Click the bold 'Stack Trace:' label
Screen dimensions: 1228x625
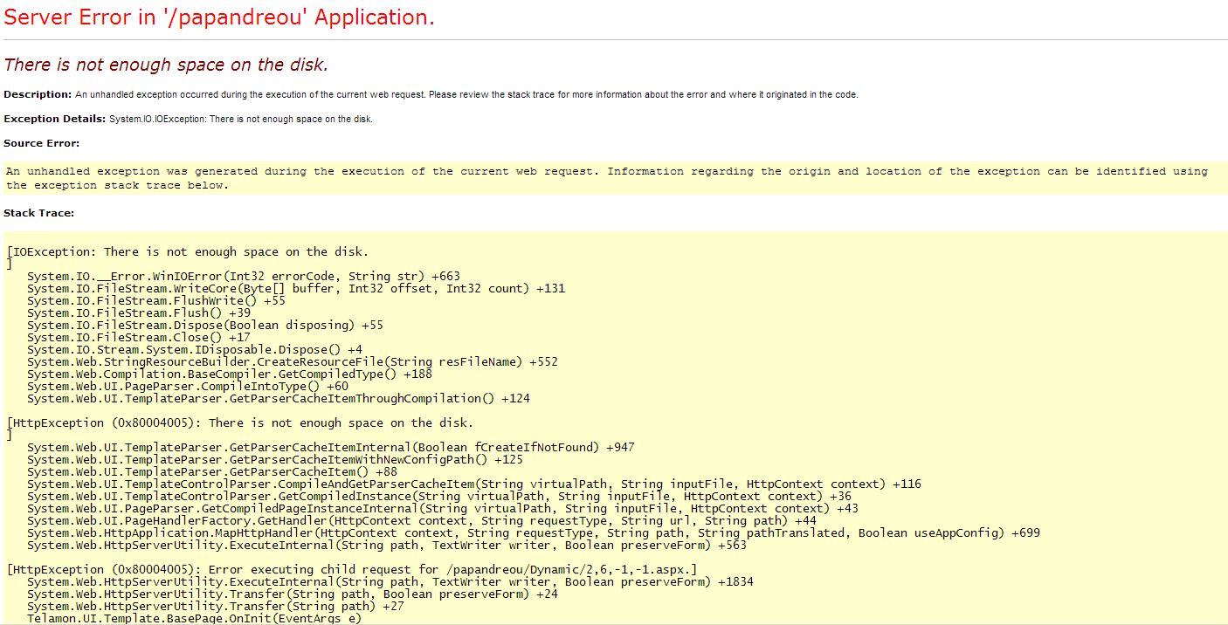click(x=39, y=213)
